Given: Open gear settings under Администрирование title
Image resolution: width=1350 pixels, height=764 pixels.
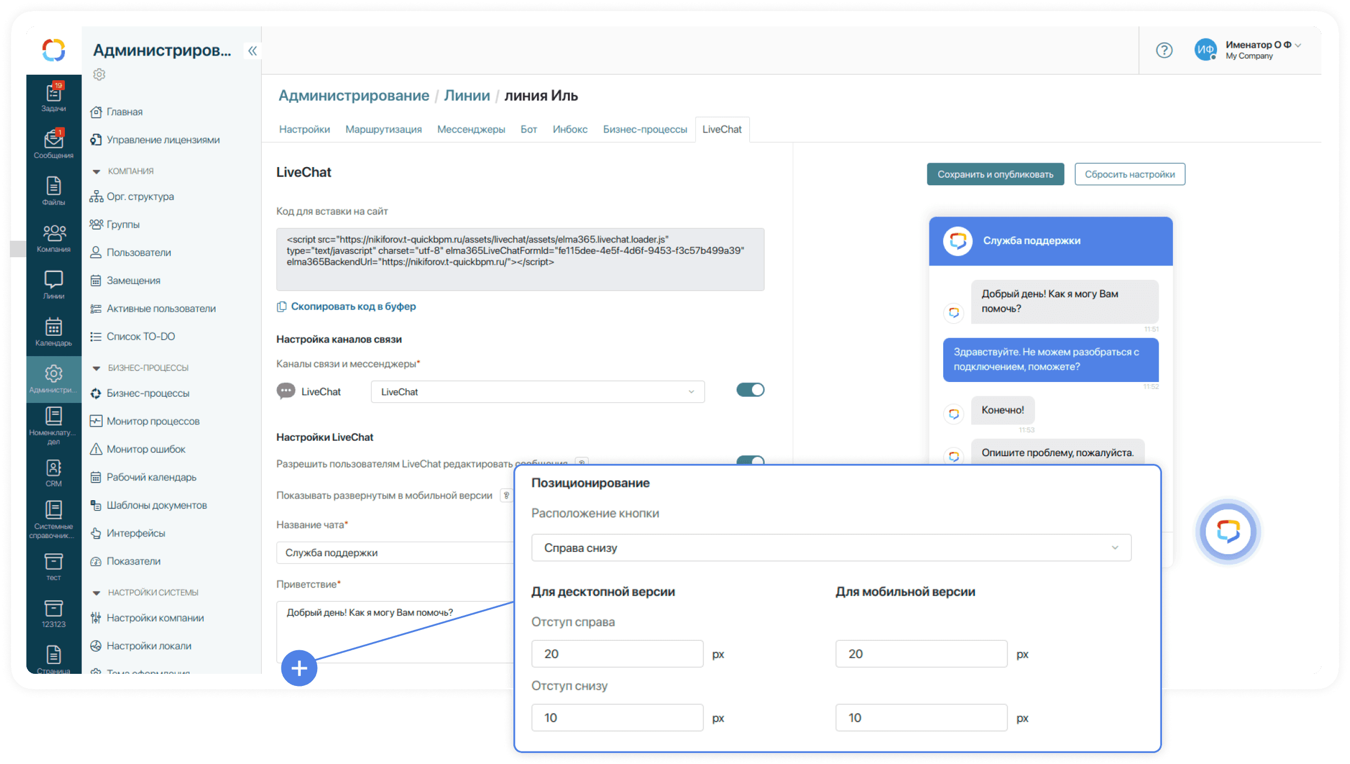Looking at the screenshot, I should [99, 74].
